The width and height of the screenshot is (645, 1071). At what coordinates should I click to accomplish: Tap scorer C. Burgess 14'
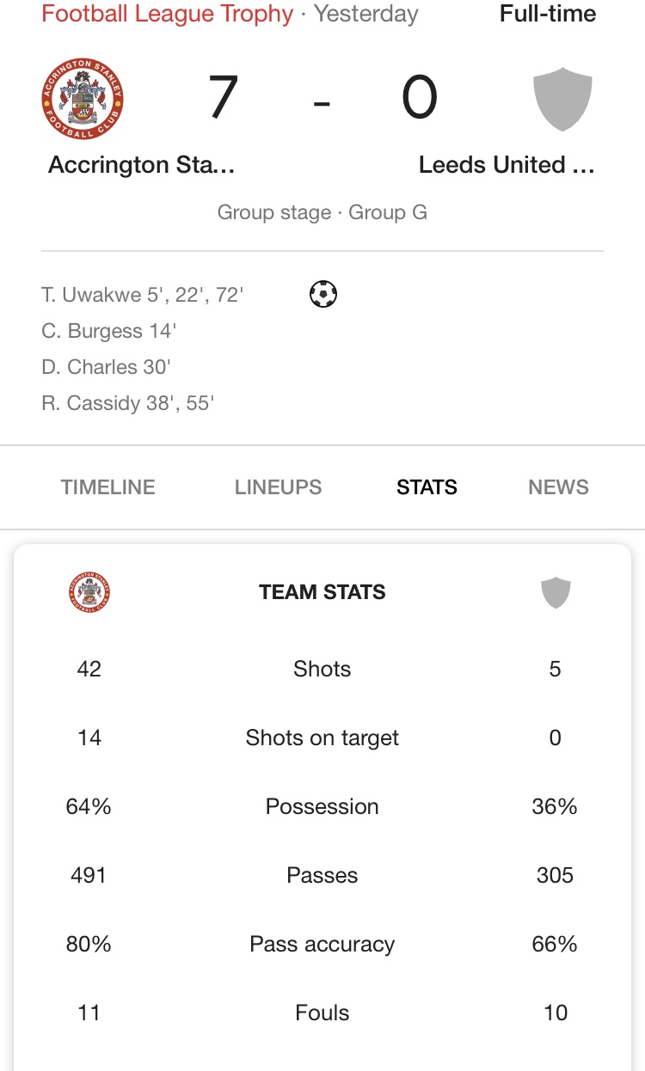click(x=108, y=331)
